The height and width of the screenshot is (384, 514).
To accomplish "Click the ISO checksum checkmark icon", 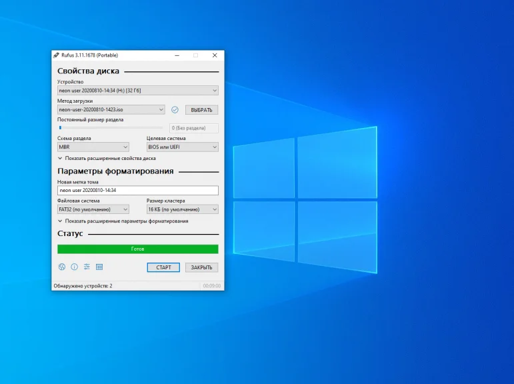I will [175, 110].
